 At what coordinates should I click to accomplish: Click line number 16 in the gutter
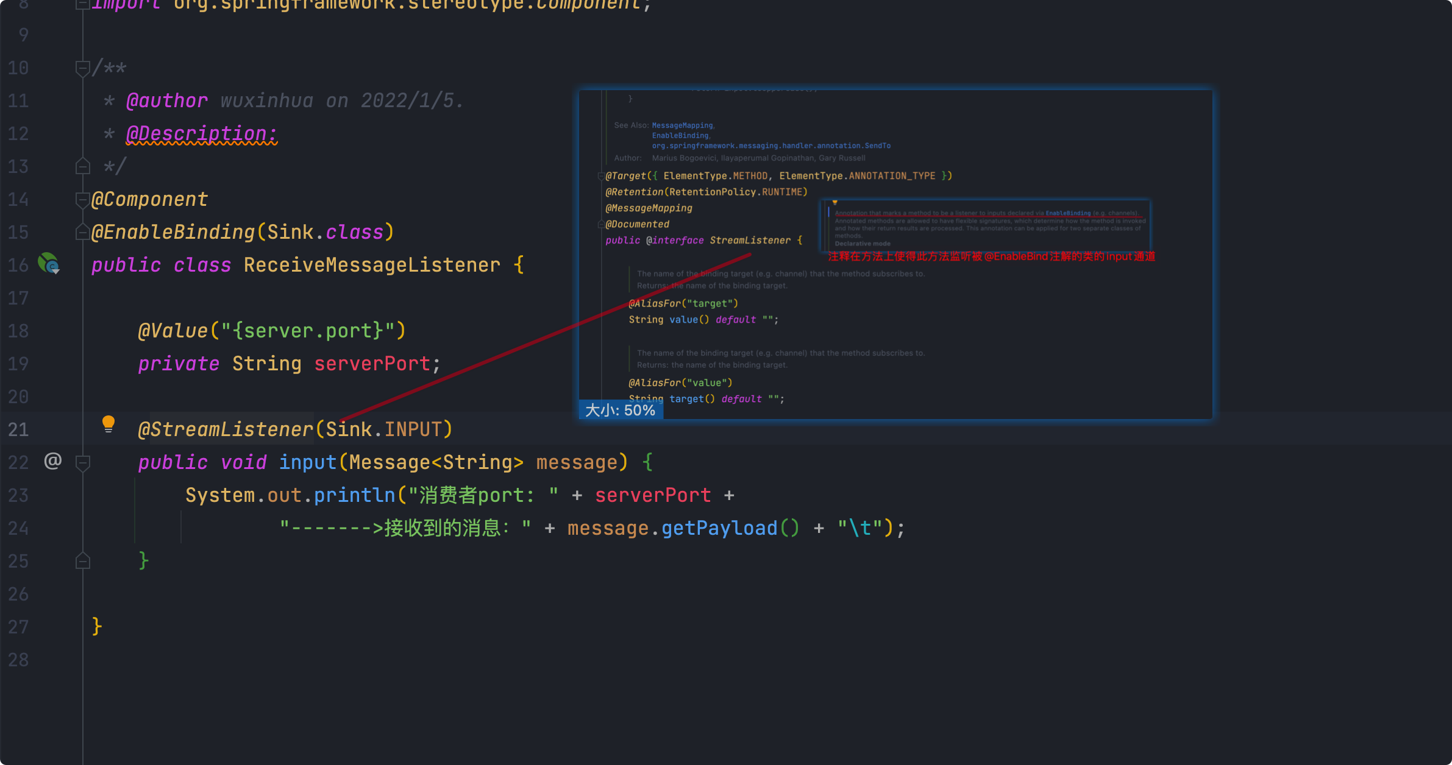click(x=18, y=265)
